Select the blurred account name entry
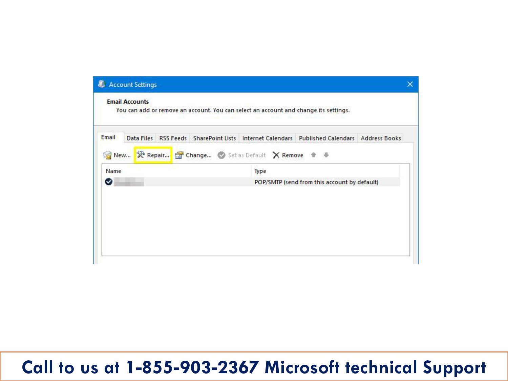Image resolution: width=508 pixels, height=381 pixels. click(129, 182)
